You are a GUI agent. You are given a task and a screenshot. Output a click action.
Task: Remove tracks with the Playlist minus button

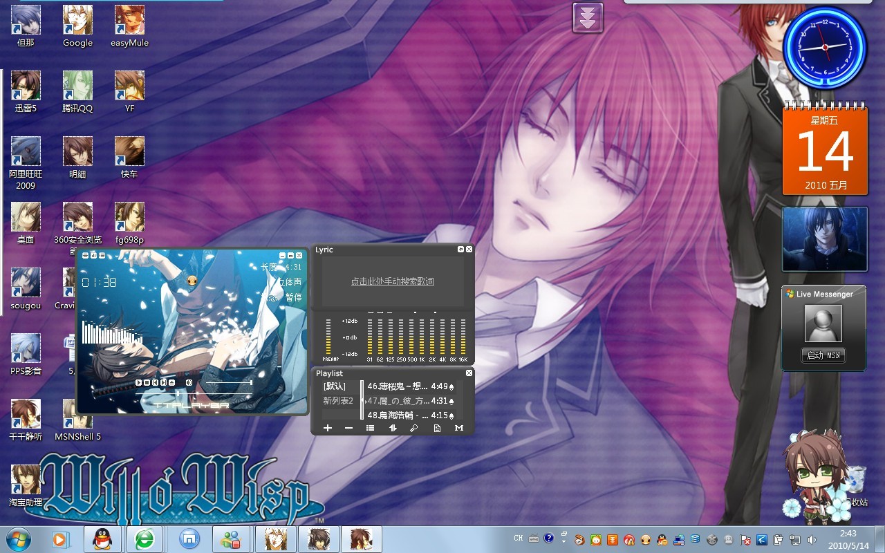pyautogui.click(x=348, y=428)
